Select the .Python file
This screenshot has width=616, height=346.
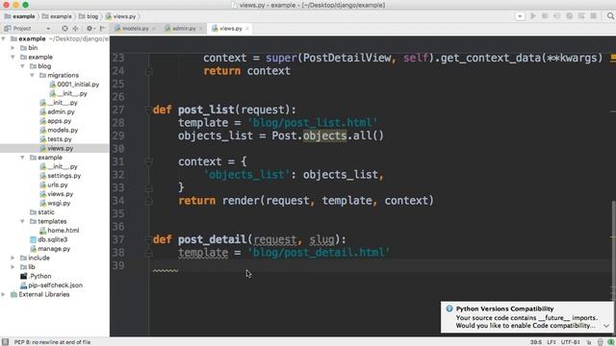pyautogui.click(x=36, y=276)
